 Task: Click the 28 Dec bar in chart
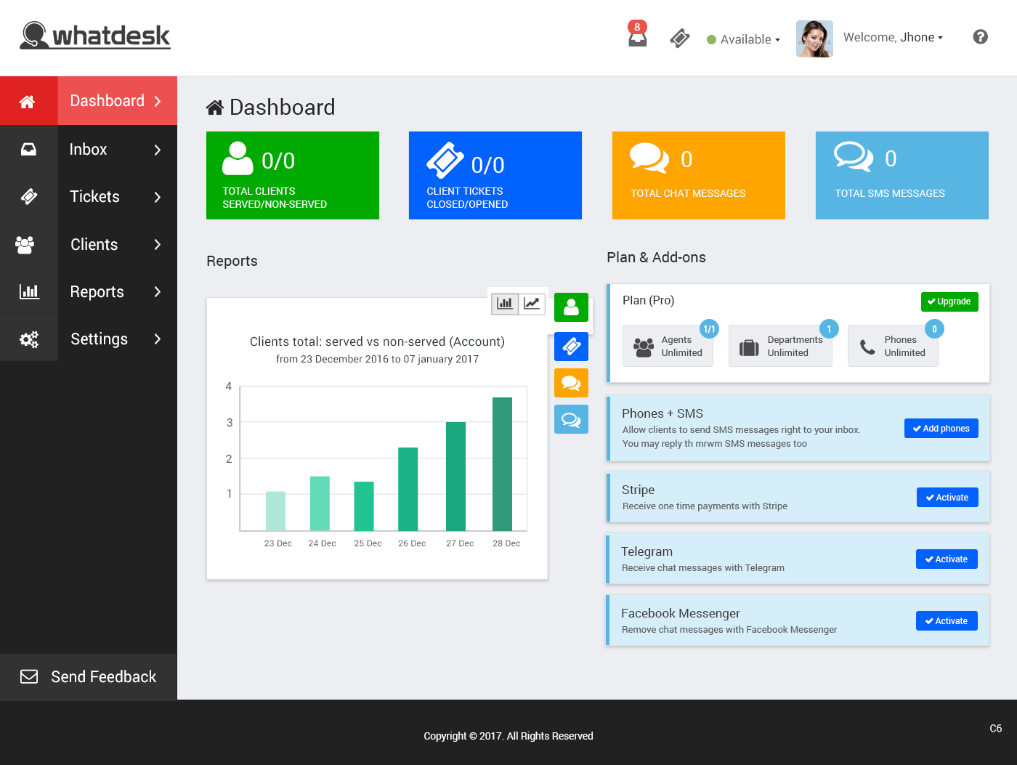(x=502, y=464)
